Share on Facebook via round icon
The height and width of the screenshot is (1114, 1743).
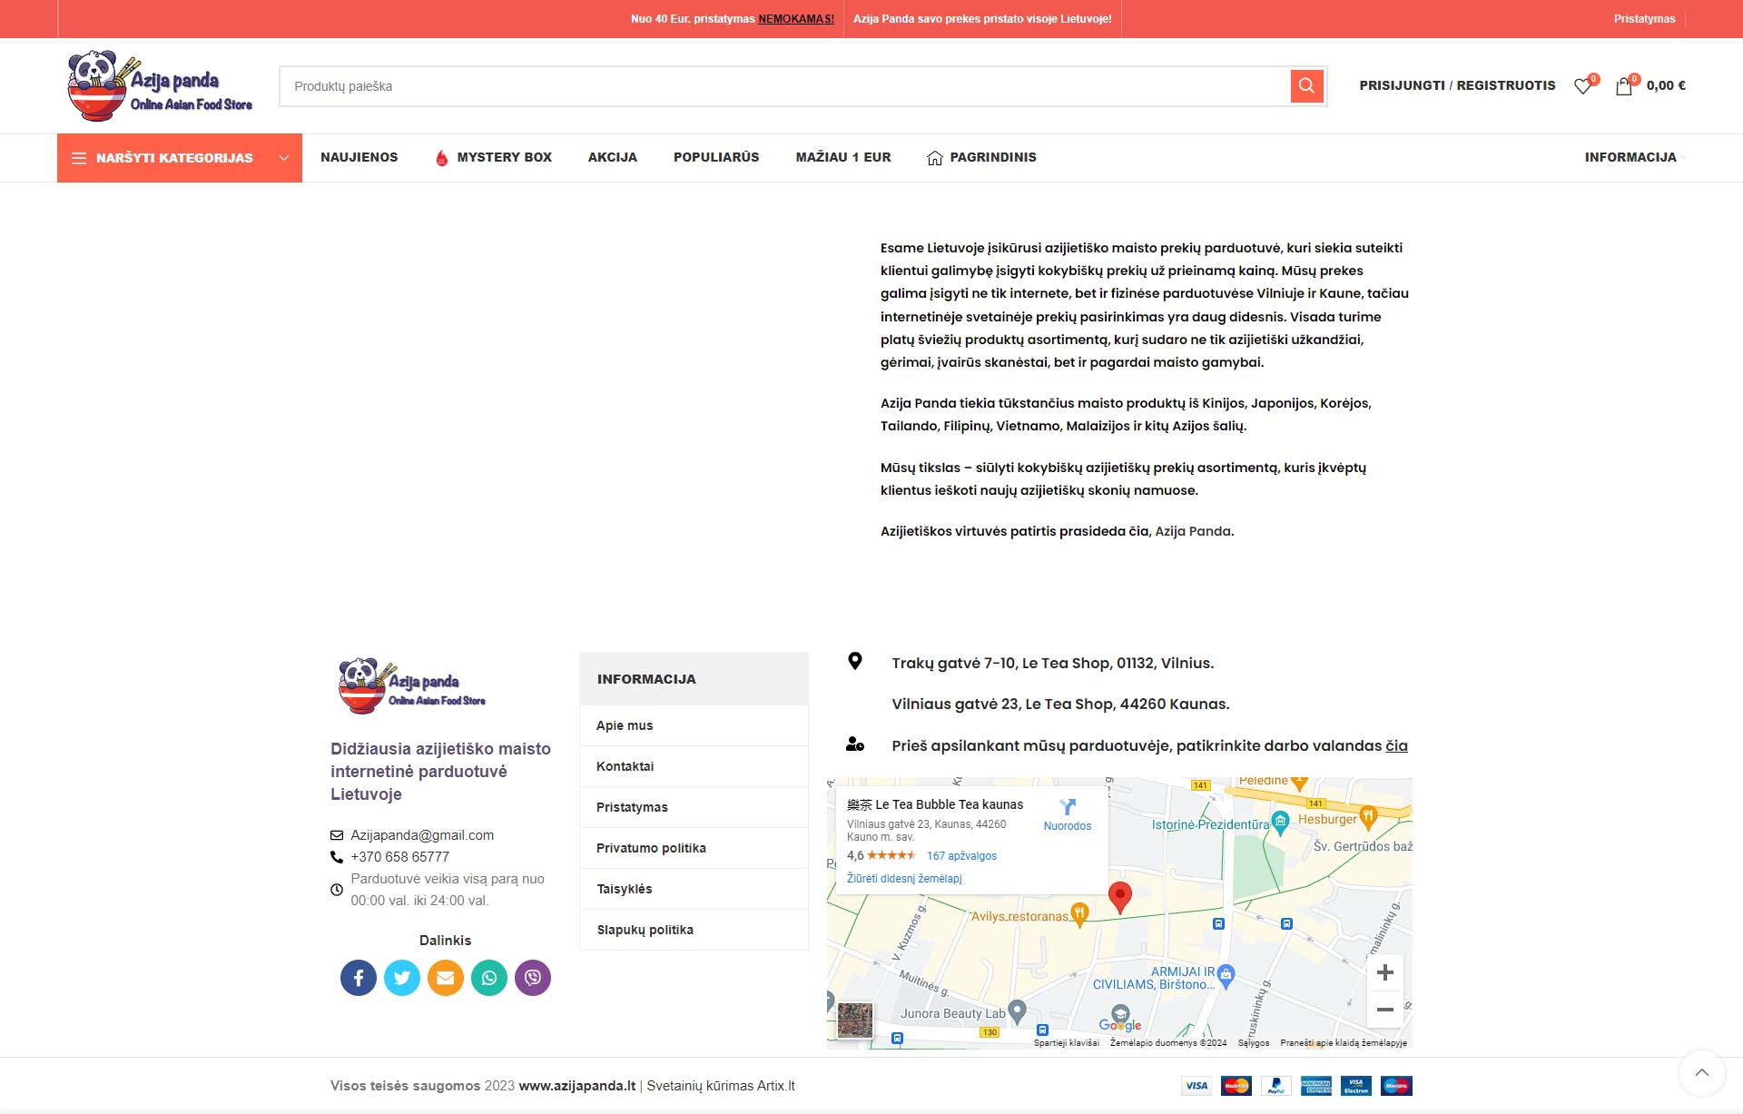coord(359,978)
